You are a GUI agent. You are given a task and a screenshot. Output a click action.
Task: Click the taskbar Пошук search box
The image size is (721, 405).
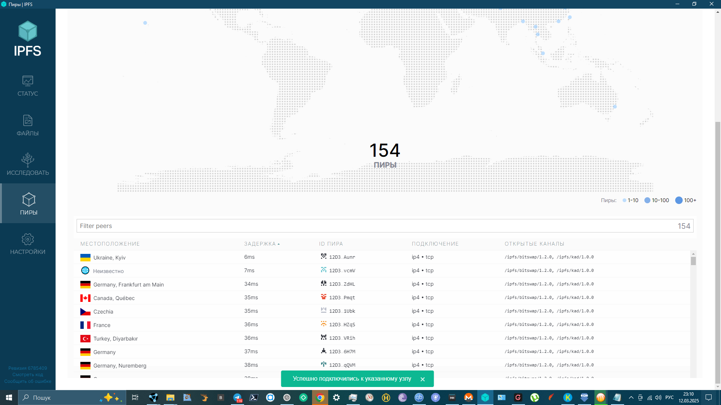point(71,397)
